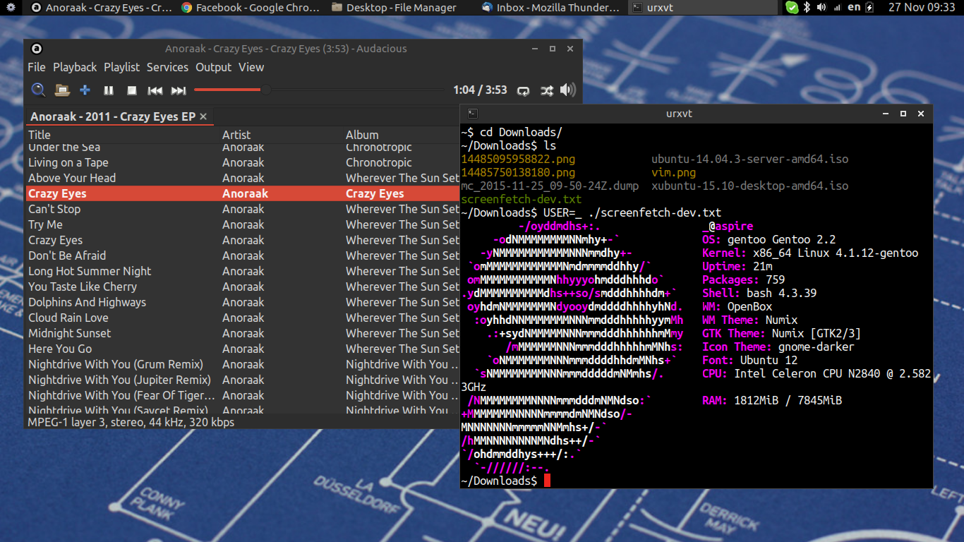The width and height of the screenshot is (964, 542).
Task: Switch to Facebook - Google Chrome taskbar entry
Action: click(x=251, y=8)
